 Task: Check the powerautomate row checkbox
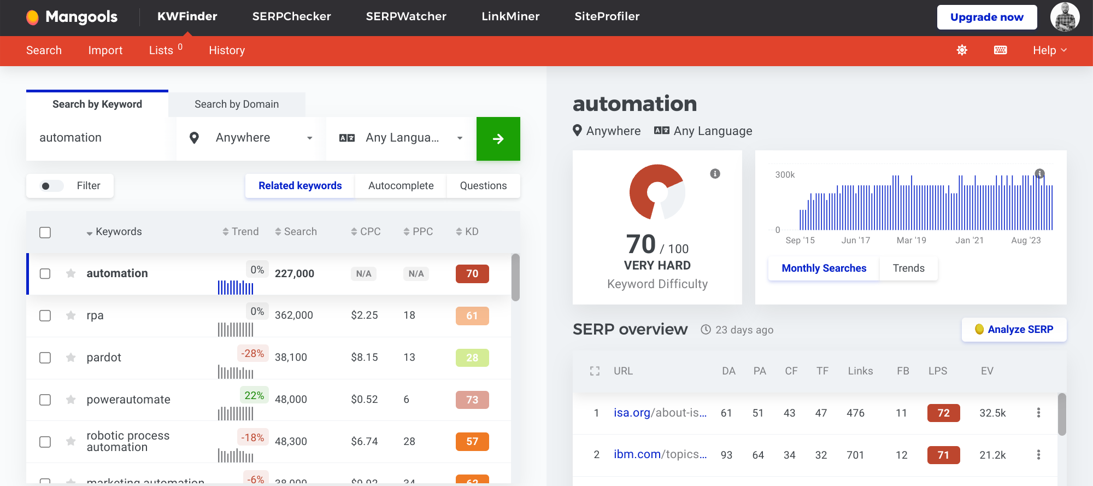[x=45, y=400]
